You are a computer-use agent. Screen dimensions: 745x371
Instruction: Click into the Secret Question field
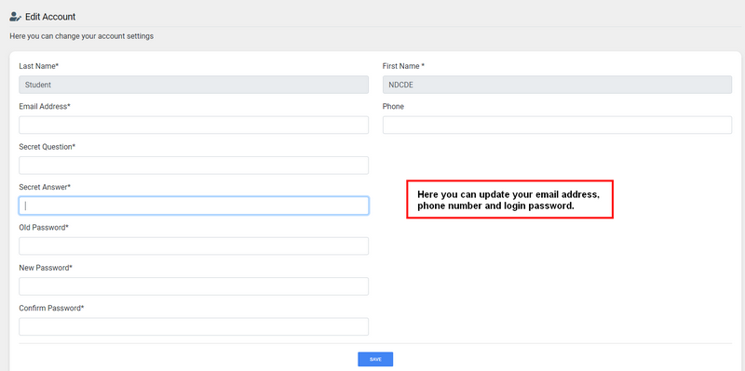194,166
